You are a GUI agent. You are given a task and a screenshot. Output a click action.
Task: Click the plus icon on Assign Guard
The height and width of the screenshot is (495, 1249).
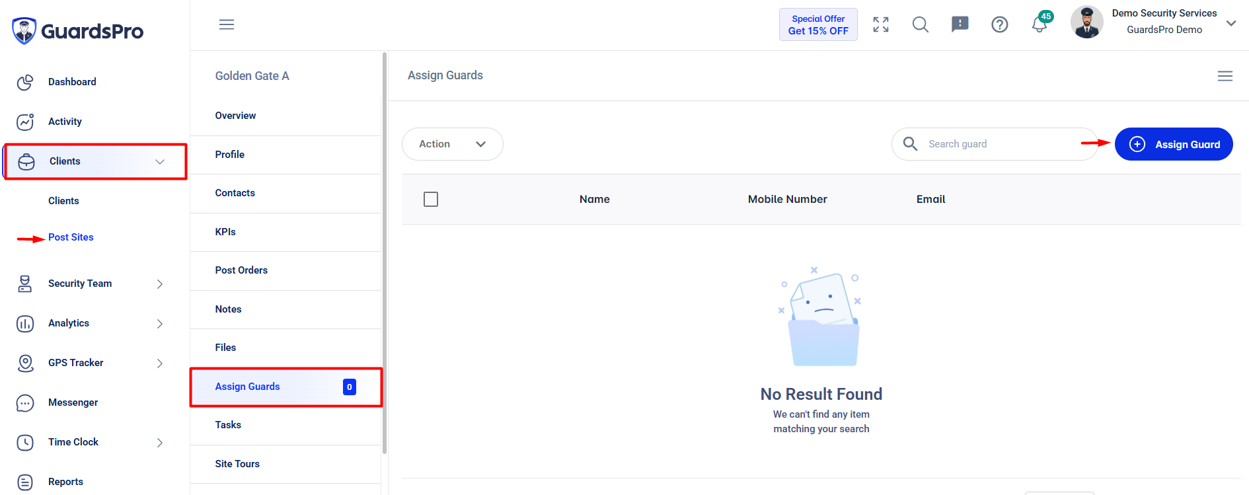tap(1137, 144)
